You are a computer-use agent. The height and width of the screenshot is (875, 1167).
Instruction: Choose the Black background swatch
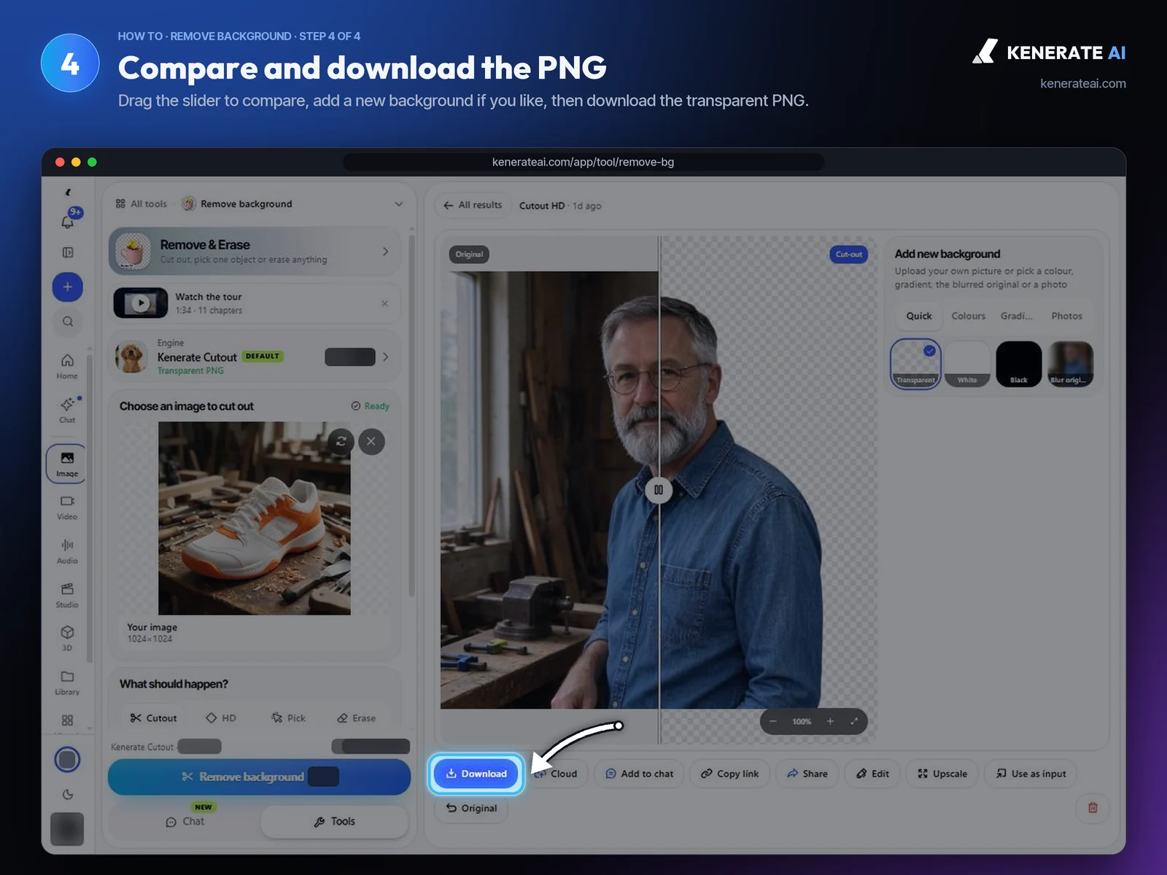click(1019, 363)
